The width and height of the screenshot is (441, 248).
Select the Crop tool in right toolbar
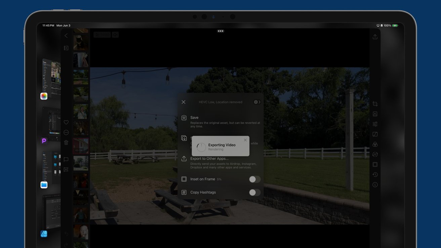375,104
